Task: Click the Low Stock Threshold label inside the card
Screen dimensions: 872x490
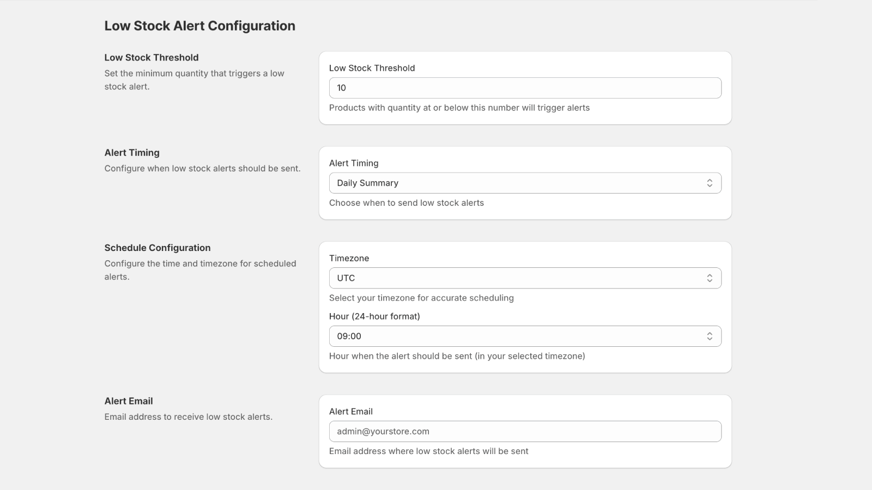Action: coord(372,68)
